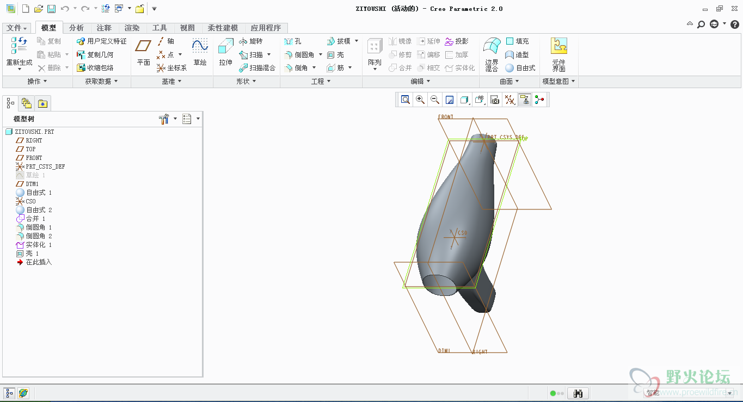Select the Fill (填充) surface tool
Viewport: 743px width, 402px height.
click(517, 41)
